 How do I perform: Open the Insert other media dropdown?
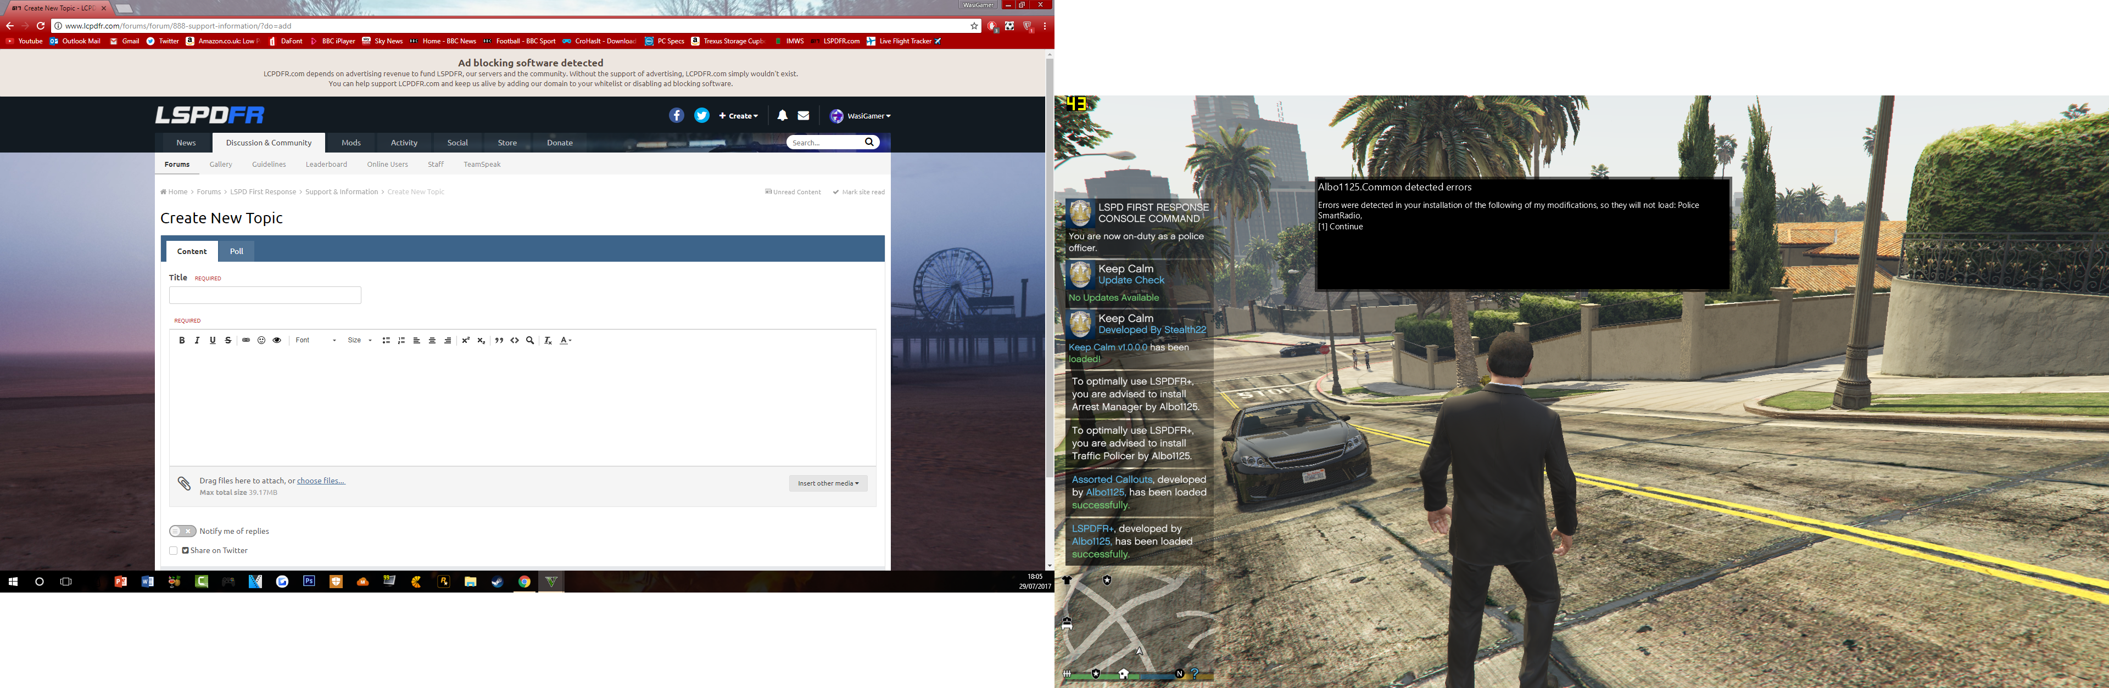(828, 483)
